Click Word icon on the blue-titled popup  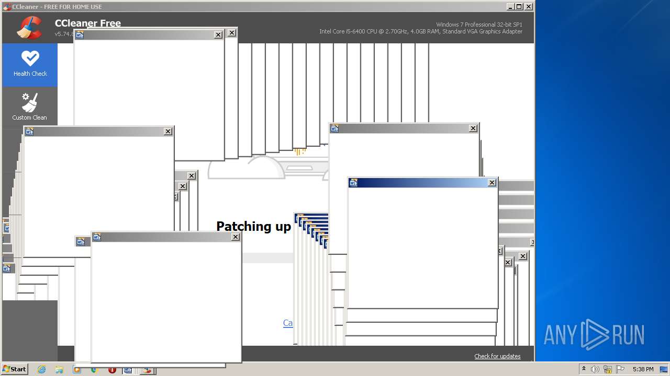pyautogui.click(x=353, y=183)
